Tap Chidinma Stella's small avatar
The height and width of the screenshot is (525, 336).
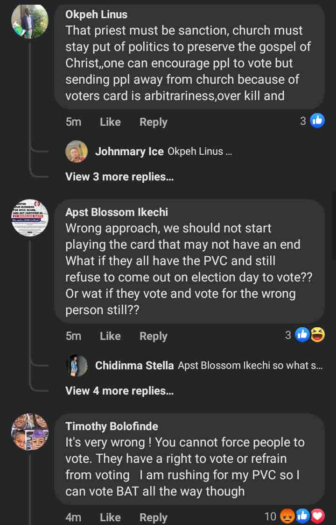[x=77, y=365]
